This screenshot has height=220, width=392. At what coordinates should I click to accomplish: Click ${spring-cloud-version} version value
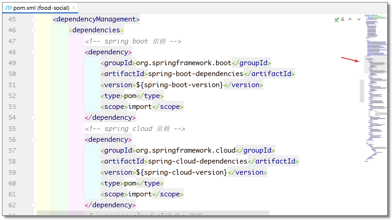pyautogui.click(x=182, y=173)
